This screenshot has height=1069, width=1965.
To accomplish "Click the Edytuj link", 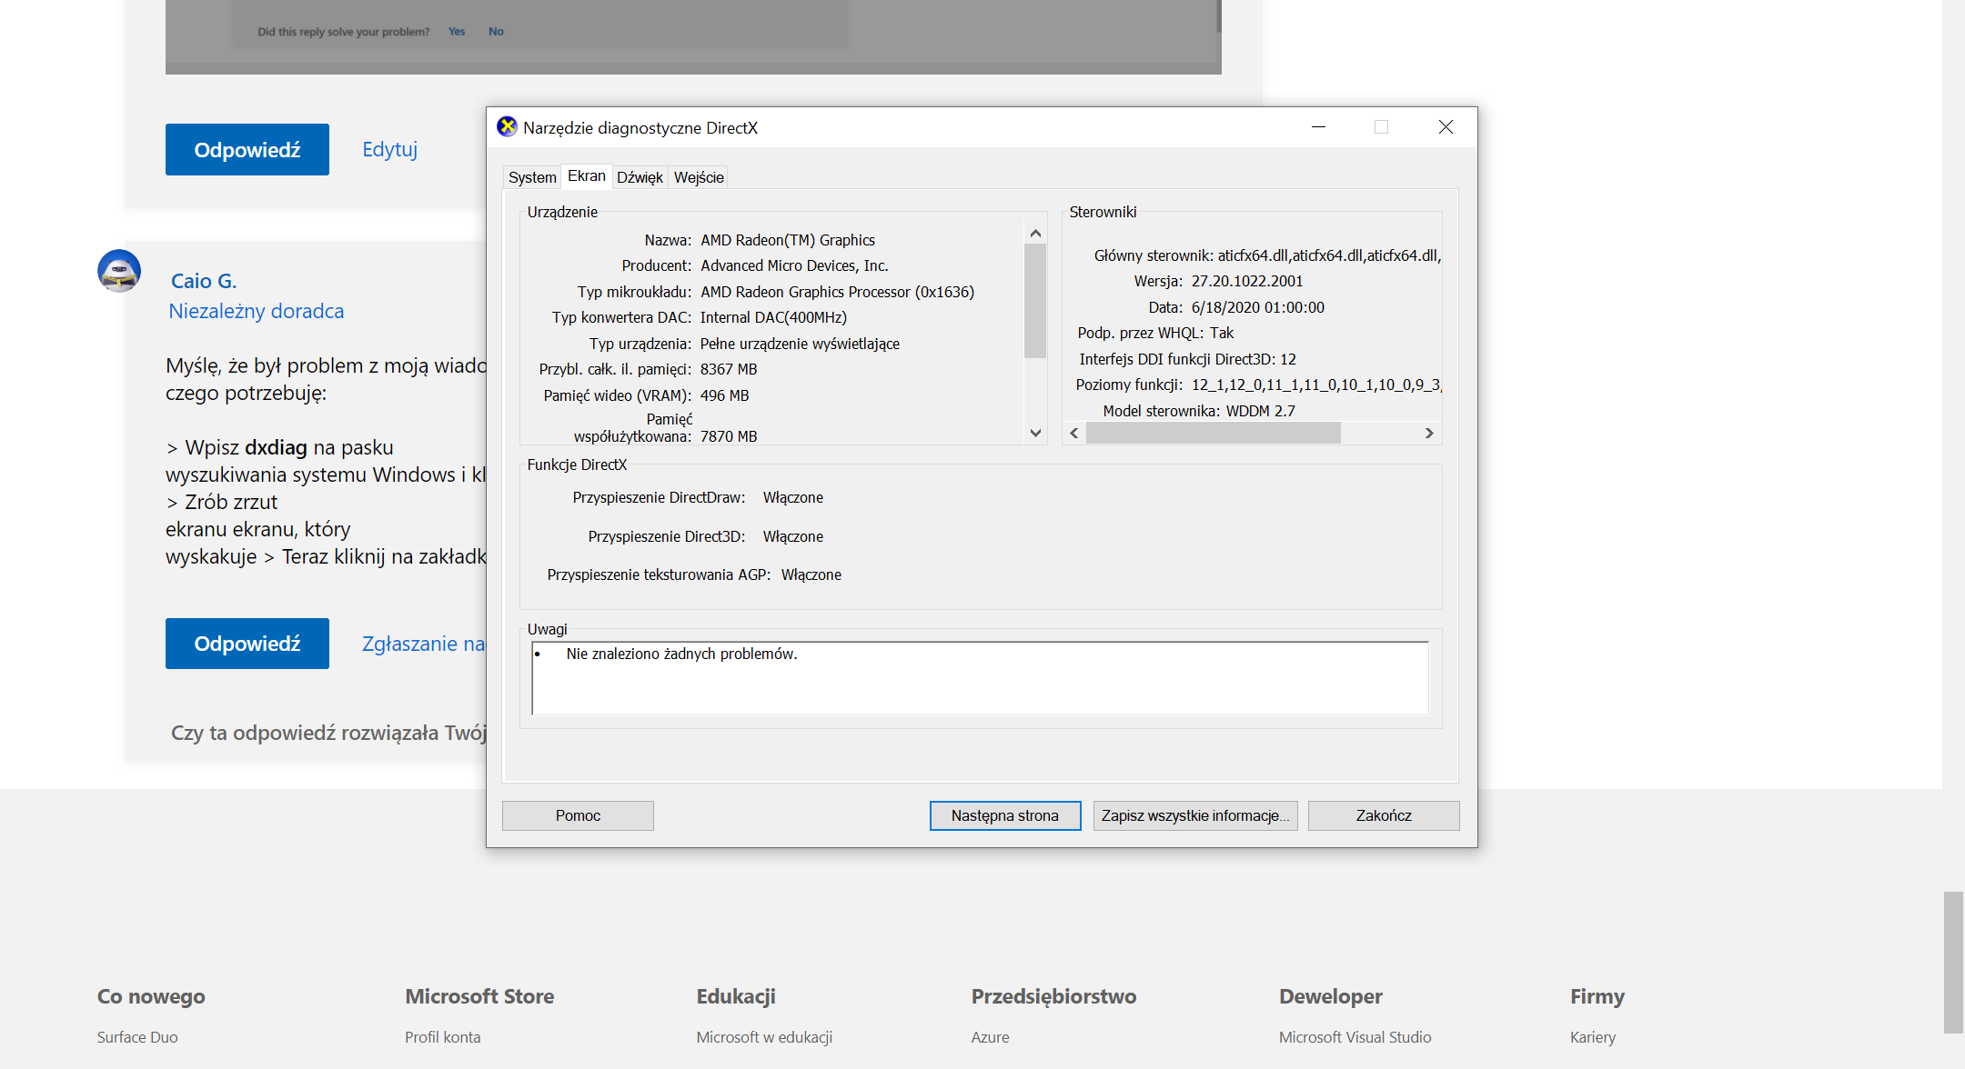I will coord(389,149).
